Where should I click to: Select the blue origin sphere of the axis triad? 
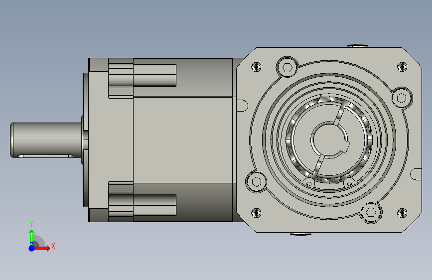click(x=32, y=248)
